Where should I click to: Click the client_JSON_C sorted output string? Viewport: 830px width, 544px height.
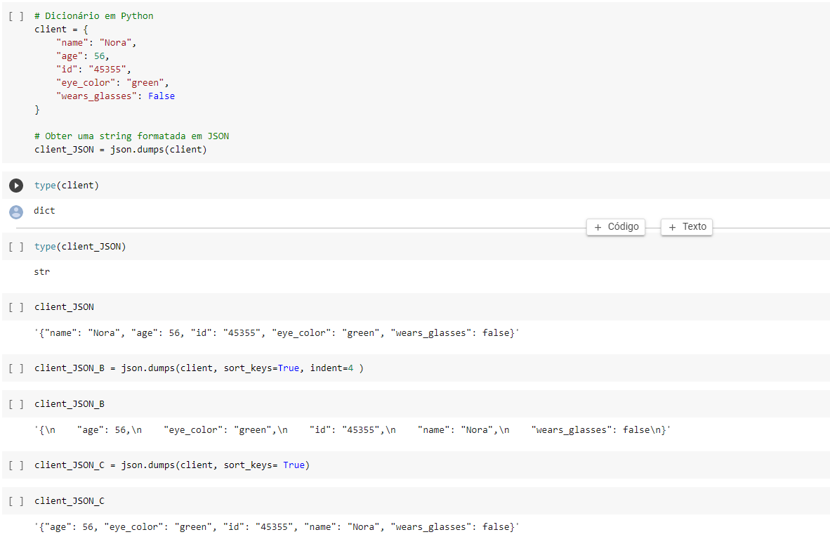point(277,526)
